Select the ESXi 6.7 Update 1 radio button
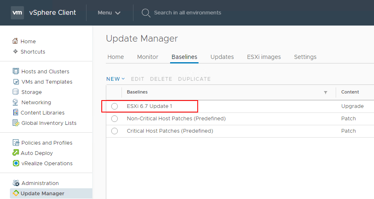 (115, 106)
